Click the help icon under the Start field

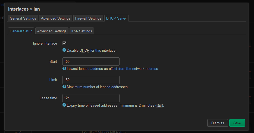64,69
